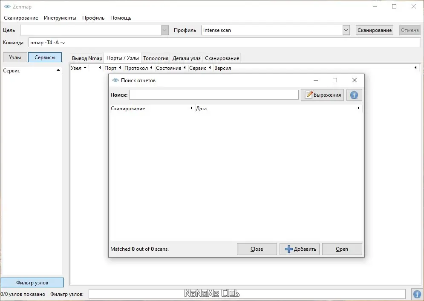This screenshot has height=301, width=424.
Task: Minimize the Поиск отчетов dialog
Action: [x=316, y=80]
